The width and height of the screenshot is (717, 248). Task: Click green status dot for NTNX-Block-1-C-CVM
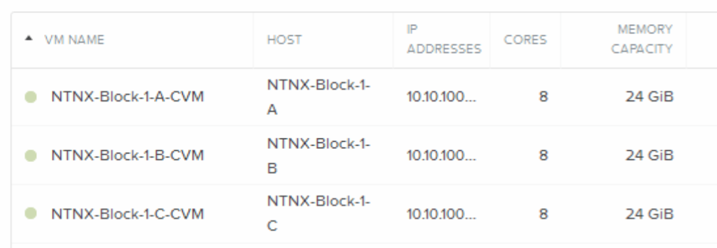tap(31, 213)
